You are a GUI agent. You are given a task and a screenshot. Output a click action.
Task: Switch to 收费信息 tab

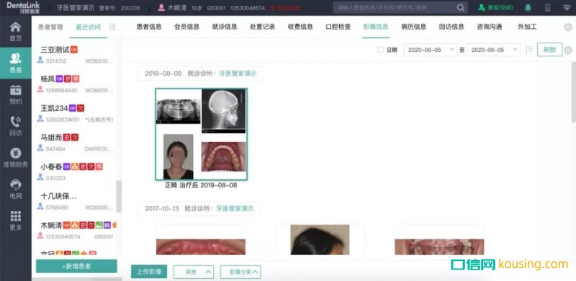coord(300,27)
